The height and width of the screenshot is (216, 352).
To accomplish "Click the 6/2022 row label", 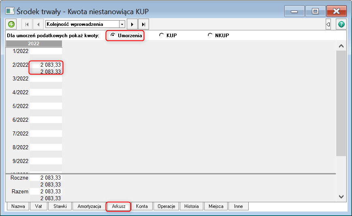I will click(20, 120).
